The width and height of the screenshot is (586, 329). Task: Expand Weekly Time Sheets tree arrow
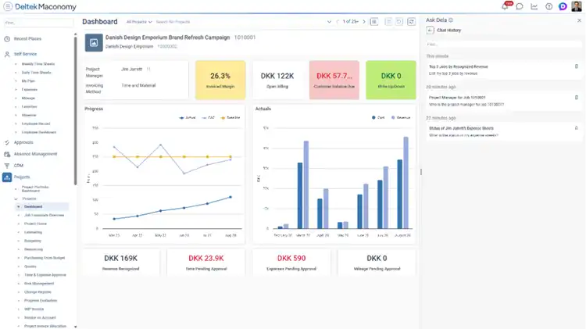(16, 64)
